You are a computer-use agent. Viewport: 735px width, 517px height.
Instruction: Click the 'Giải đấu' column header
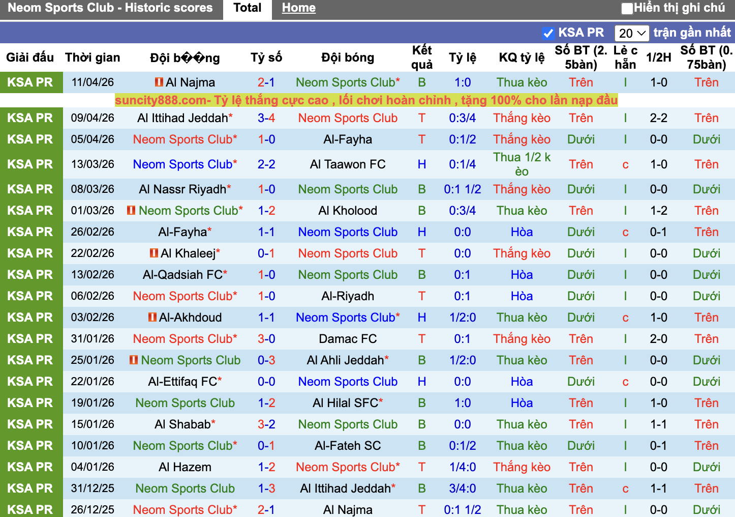tap(30, 58)
